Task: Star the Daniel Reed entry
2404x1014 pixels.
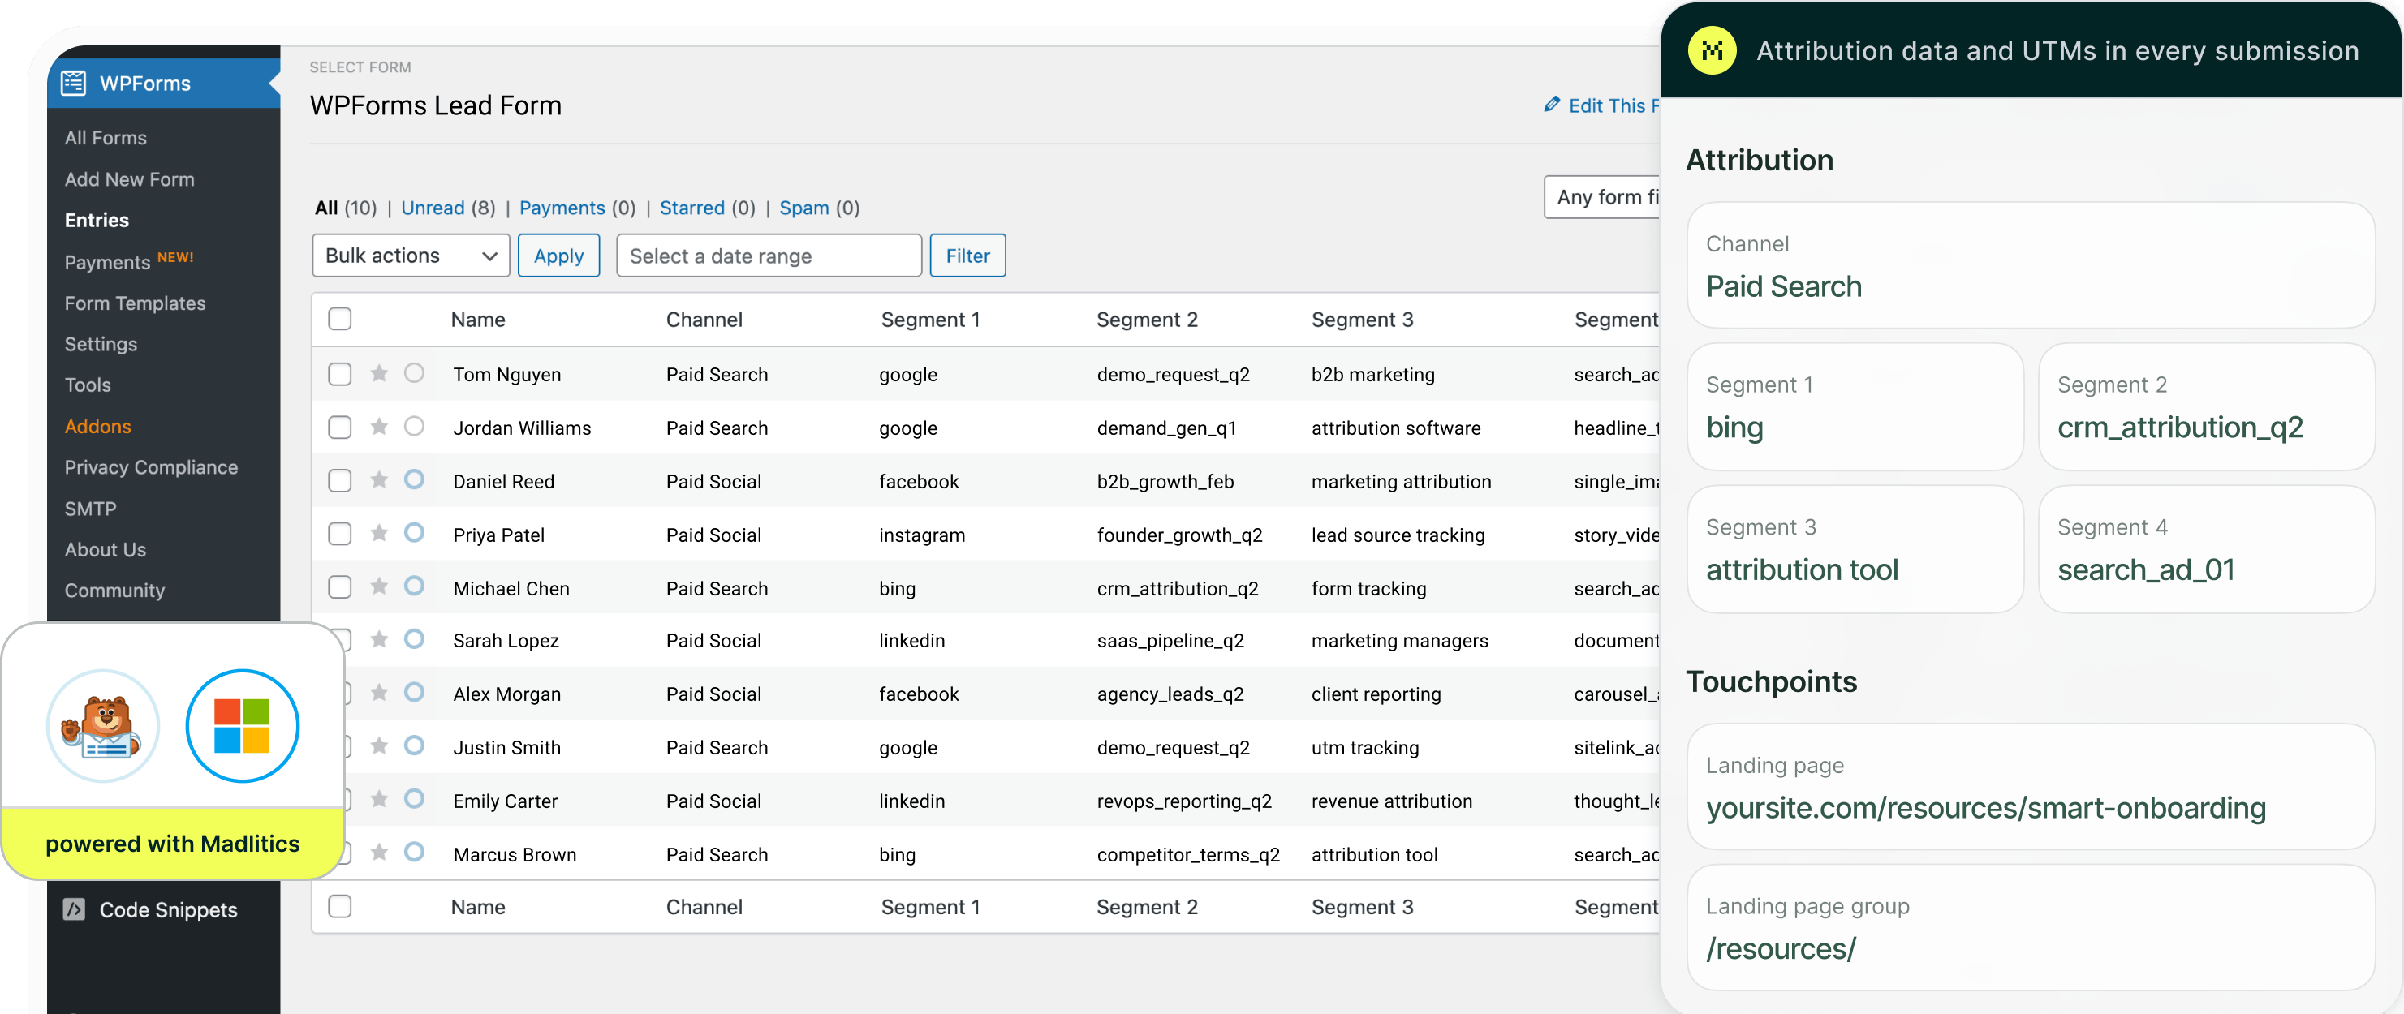Action: click(x=379, y=480)
